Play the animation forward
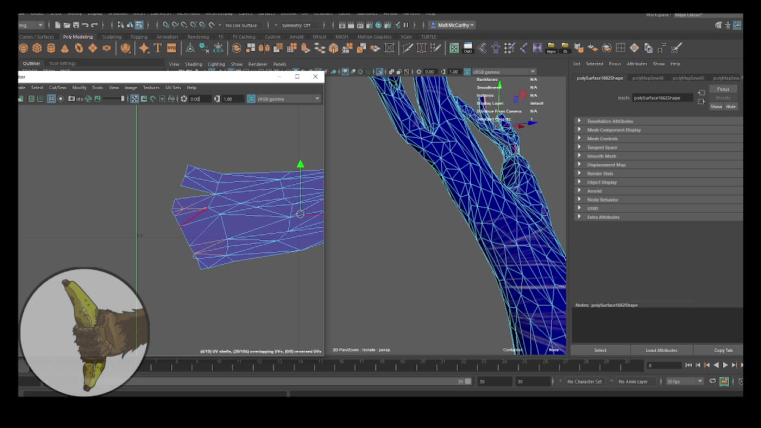Viewport: 761px width, 428px height. (x=725, y=365)
